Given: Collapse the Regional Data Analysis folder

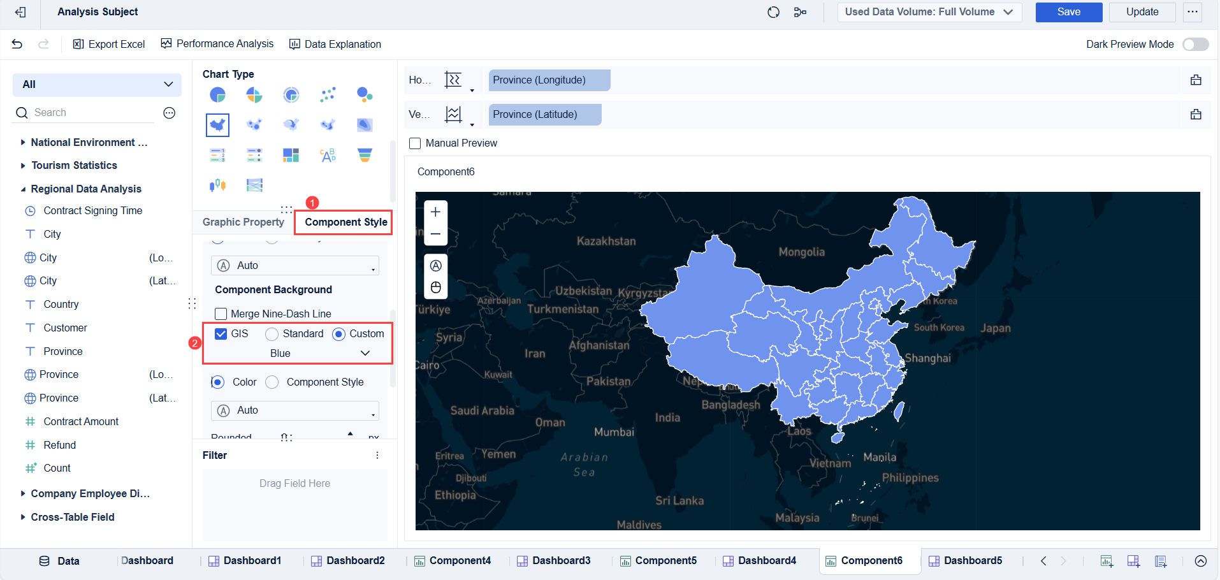Looking at the screenshot, I should coord(23,189).
